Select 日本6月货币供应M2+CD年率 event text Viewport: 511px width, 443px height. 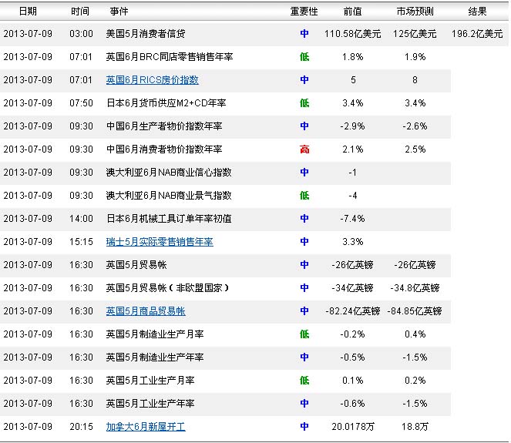pos(166,103)
